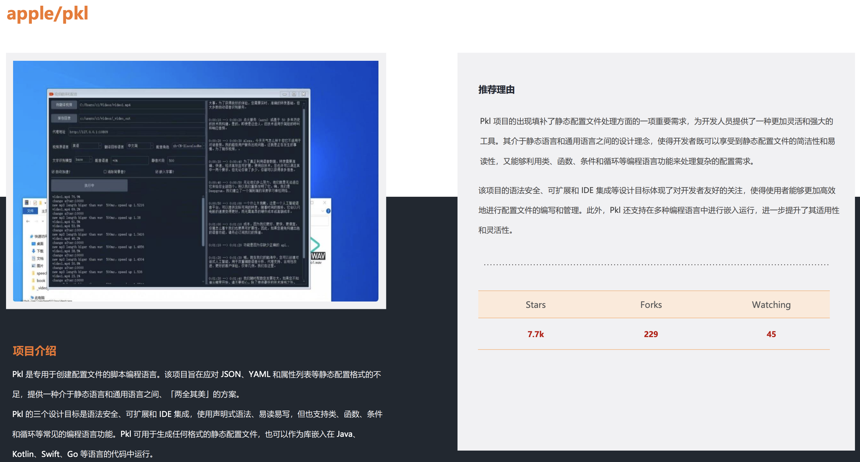Click subtitle entry starting 0:01:10
The height and width of the screenshot is (462, 860).
point(249,245)
